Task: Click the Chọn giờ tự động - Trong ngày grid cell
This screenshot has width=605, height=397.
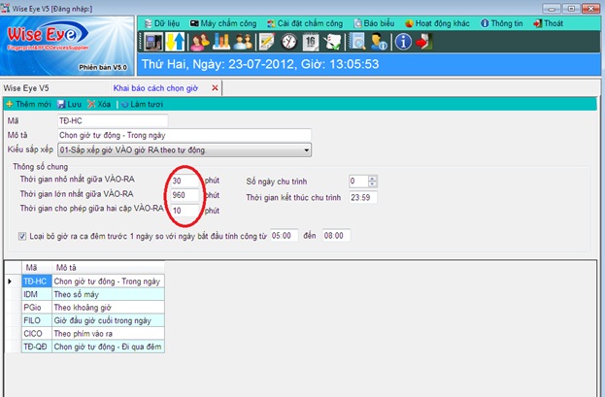Action: click(x=108, y=281)
